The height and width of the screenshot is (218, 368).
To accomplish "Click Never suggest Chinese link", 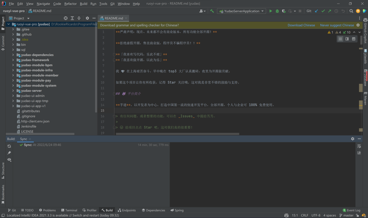I will [337, 25].
